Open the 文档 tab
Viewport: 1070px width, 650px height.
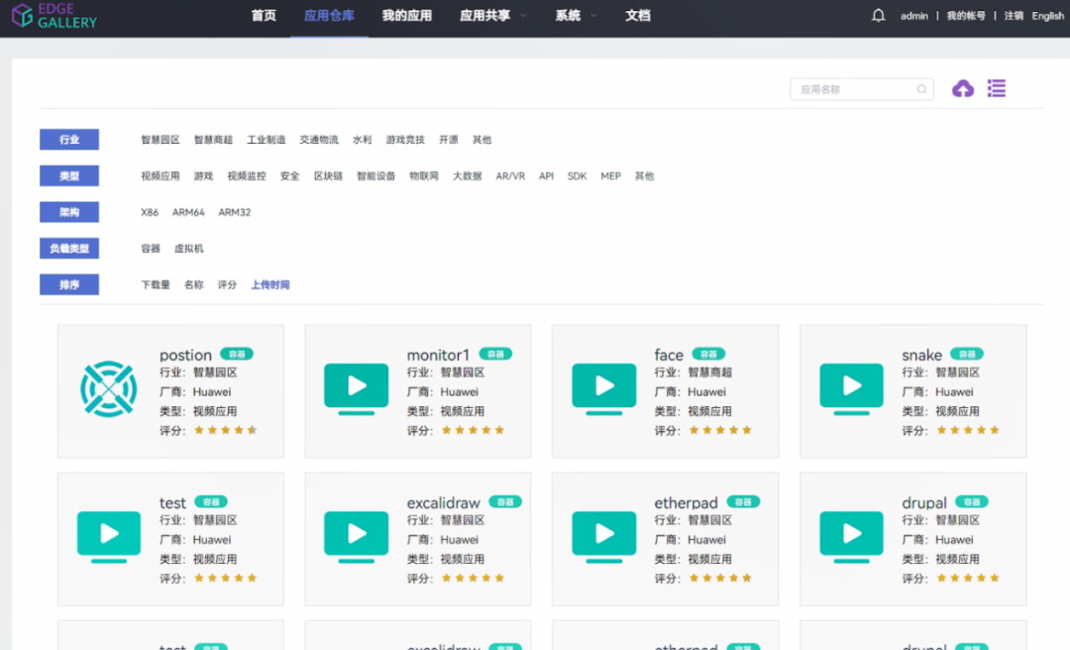click(637, 15)
